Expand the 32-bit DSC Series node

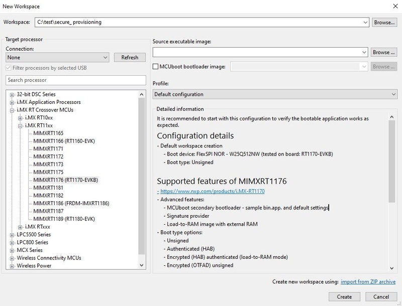coord(12,94)
